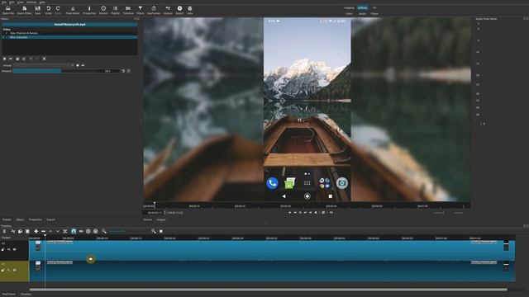The image size is (529, 297).
Task: Show the Recent files panel
Action: tap(103, 10)
